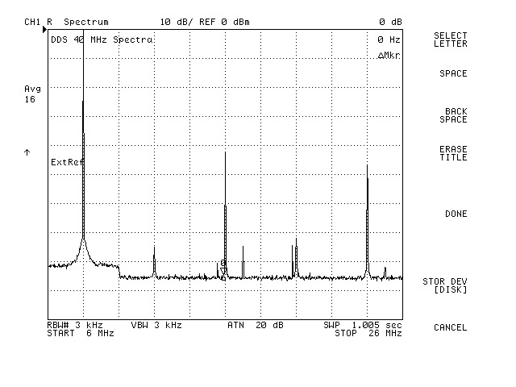Viewport: 516px width, 387px height.
Task: Click the STOP 26 MHz frequency label
Action: pos(368,333)
